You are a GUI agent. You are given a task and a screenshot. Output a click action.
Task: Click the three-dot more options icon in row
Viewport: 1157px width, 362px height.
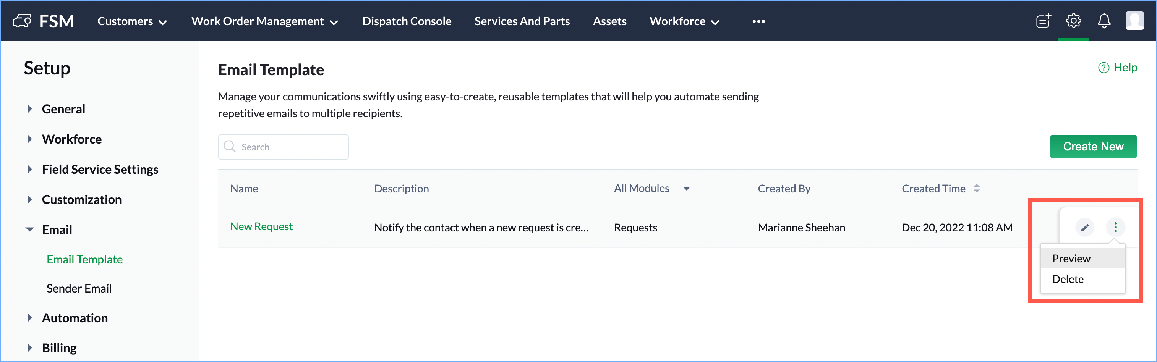pos(1115,227)
